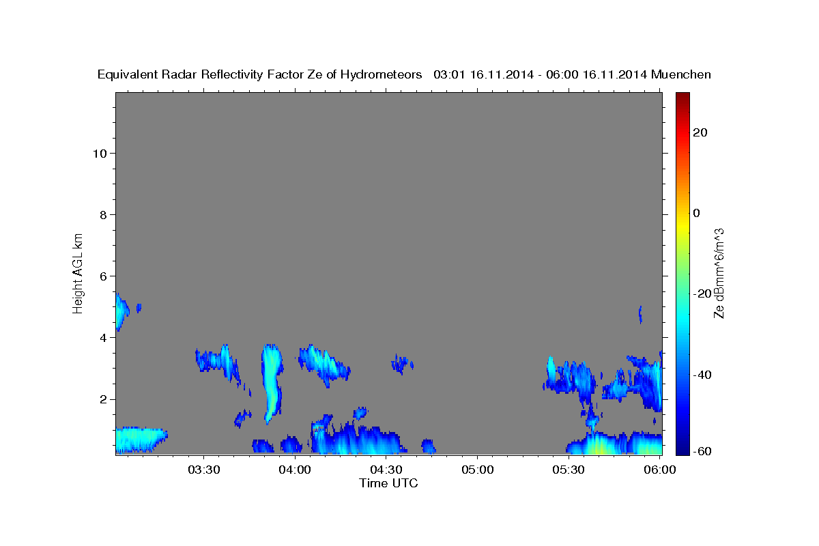Click the 04:30 time tick label
Viewport: 819px width, 546px height.
(387, 470)
